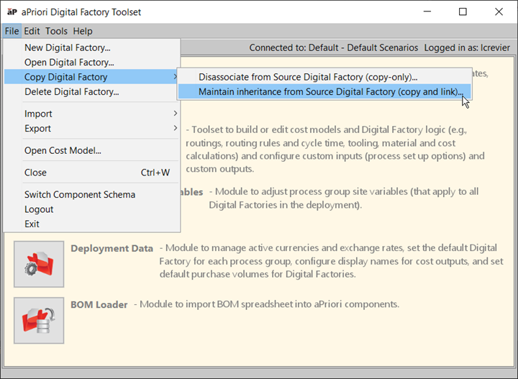Click the 'Connected to: Default - Default Scenarios' status

pos(334,48)
